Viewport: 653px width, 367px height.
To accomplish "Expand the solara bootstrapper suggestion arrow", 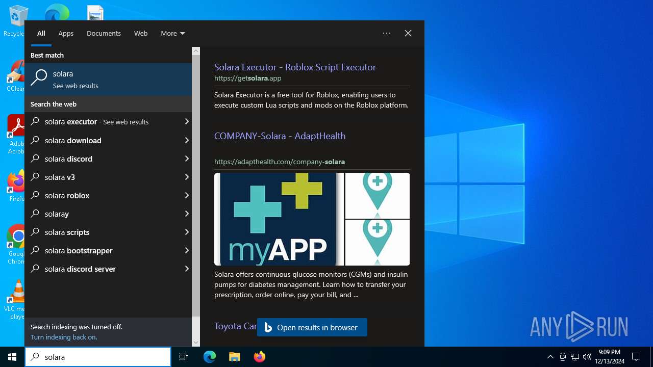I will tap(187, 250).
